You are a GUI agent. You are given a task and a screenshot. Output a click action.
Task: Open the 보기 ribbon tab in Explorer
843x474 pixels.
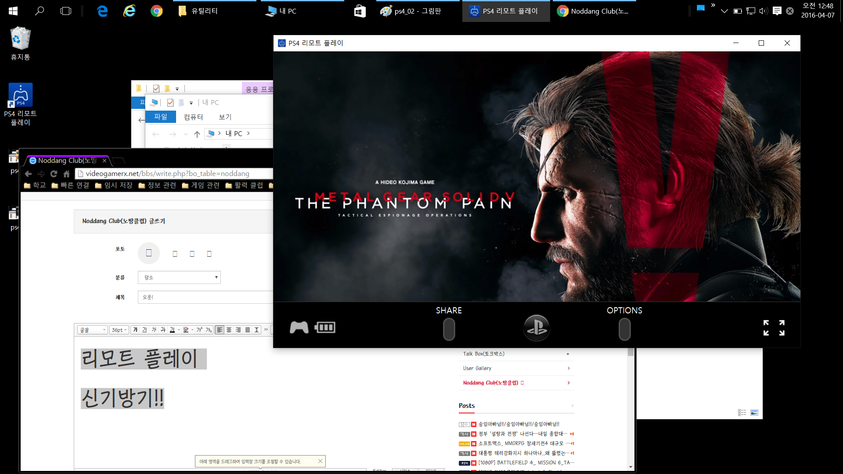click(225, 117)
